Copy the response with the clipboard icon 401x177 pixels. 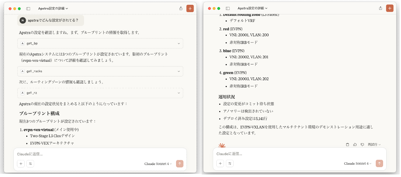coord(348,145)
